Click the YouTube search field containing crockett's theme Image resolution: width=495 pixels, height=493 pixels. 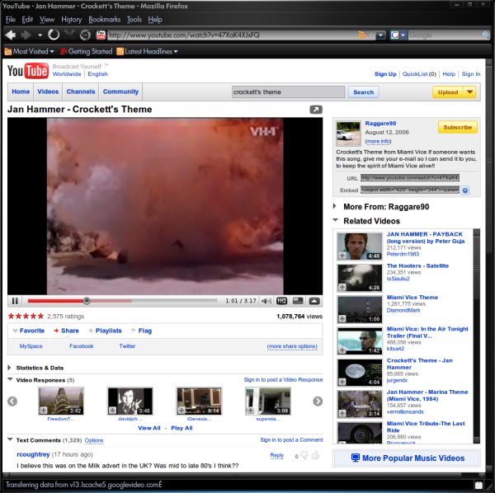click(288, 92)
